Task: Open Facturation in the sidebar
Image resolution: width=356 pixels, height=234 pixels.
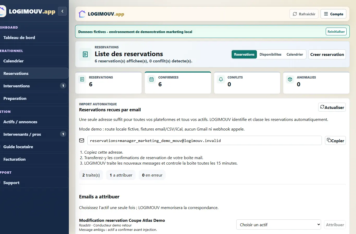Action: coord(34,159)
